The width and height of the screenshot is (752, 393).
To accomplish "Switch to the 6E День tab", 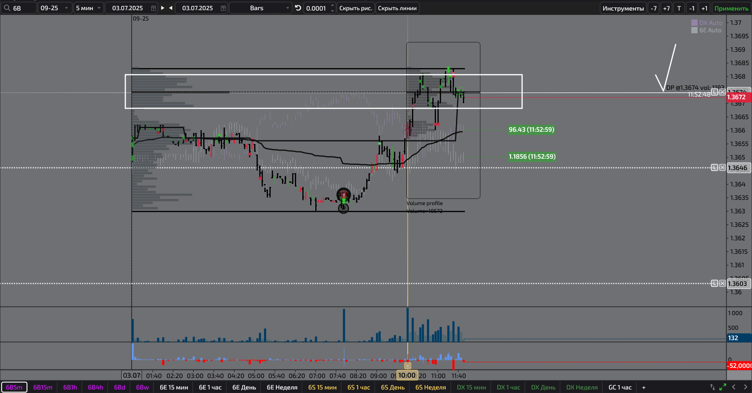I will 244,387.
